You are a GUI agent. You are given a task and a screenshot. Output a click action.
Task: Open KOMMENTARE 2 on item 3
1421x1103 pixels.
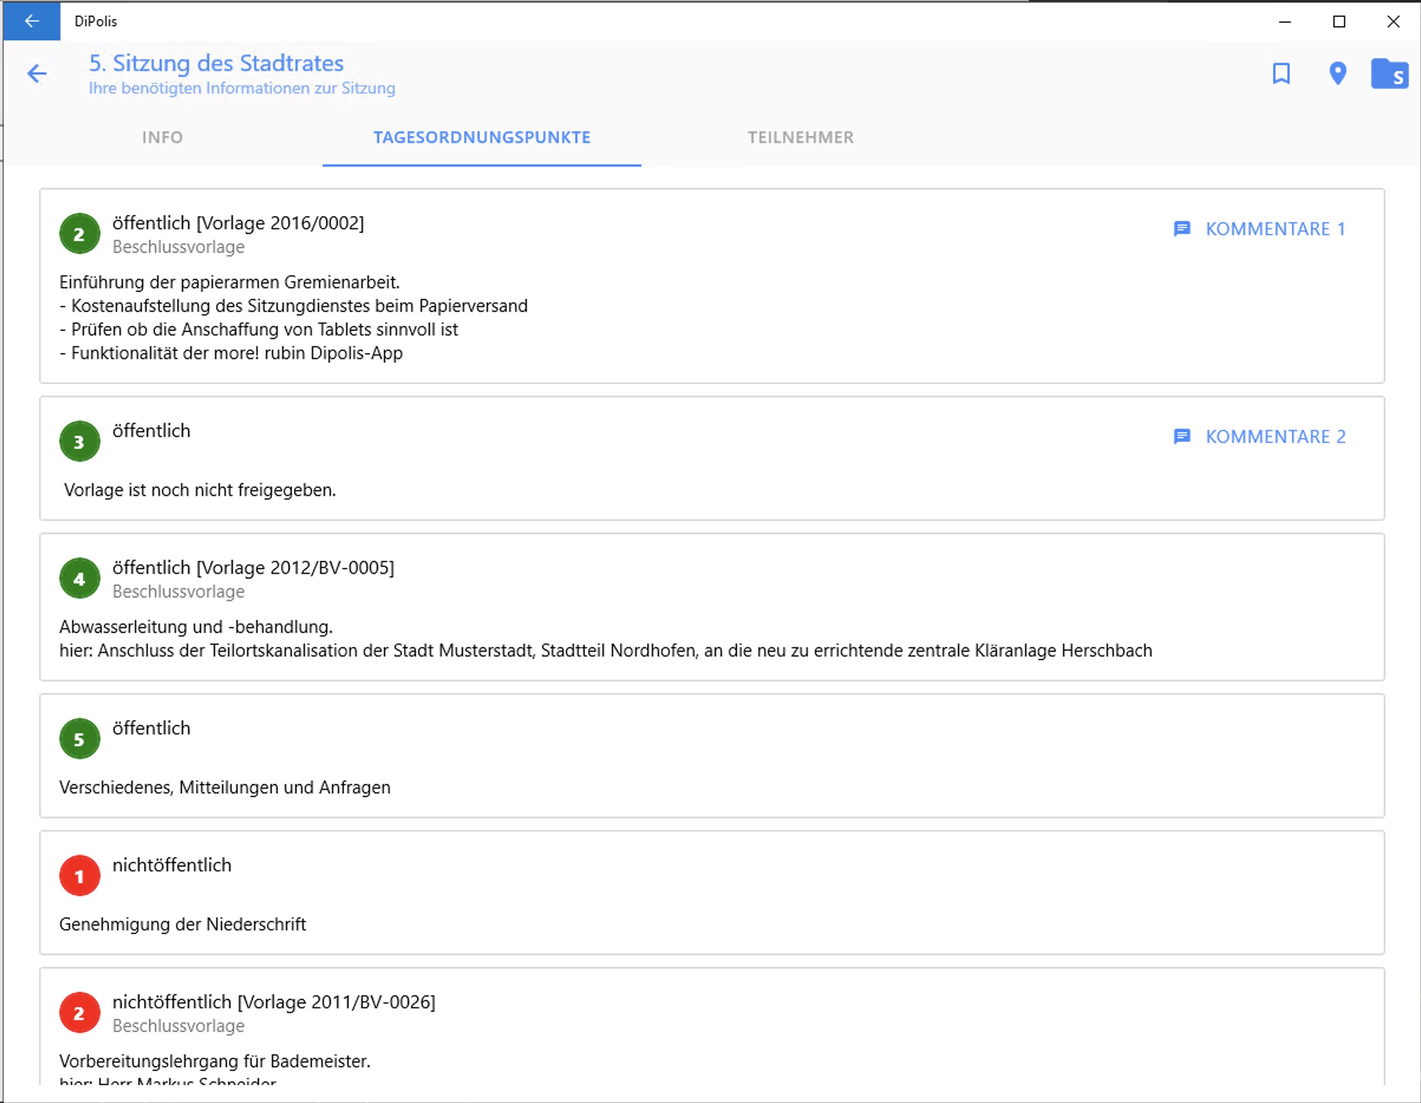[1274, 436]
